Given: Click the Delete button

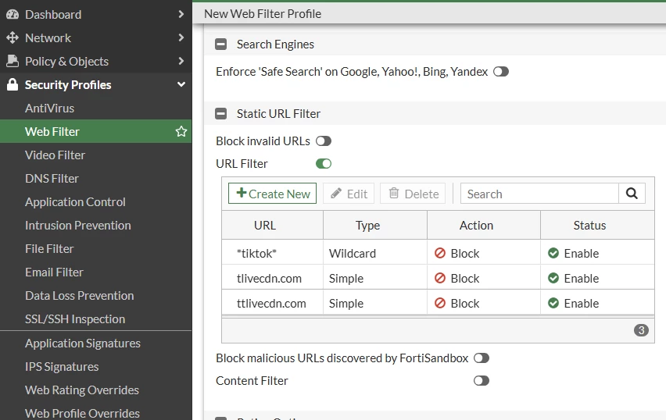Looking at the screenshot, I should tap(413, 194).
